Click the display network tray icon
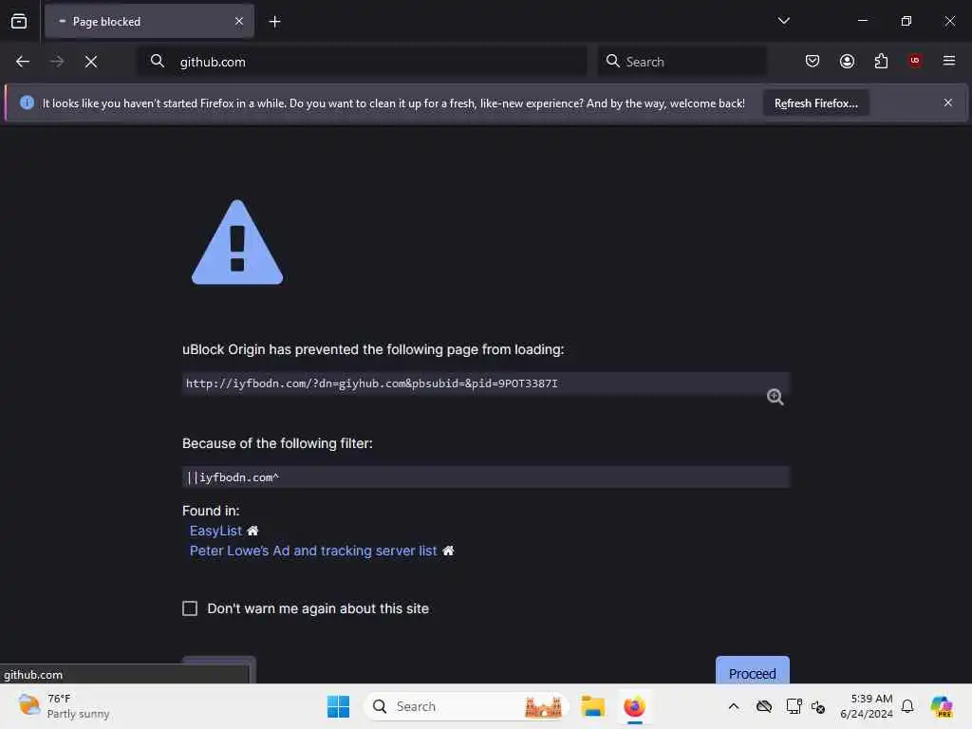 click(794, 706)
